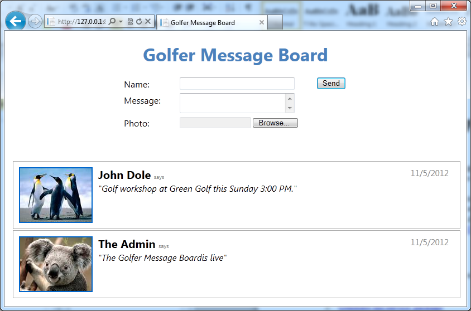Maximize the browser window

coord(433,6)
